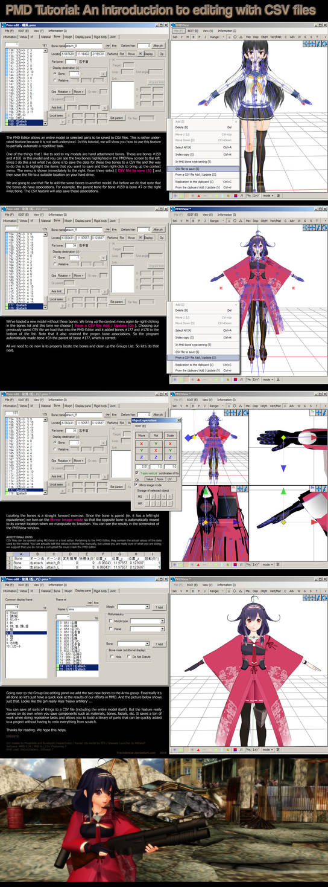This screenshot has height=887, width=328.
Task: Open Rigid body tab in second screenshot's Pmx edit
Action: click(x=100, y=221)
